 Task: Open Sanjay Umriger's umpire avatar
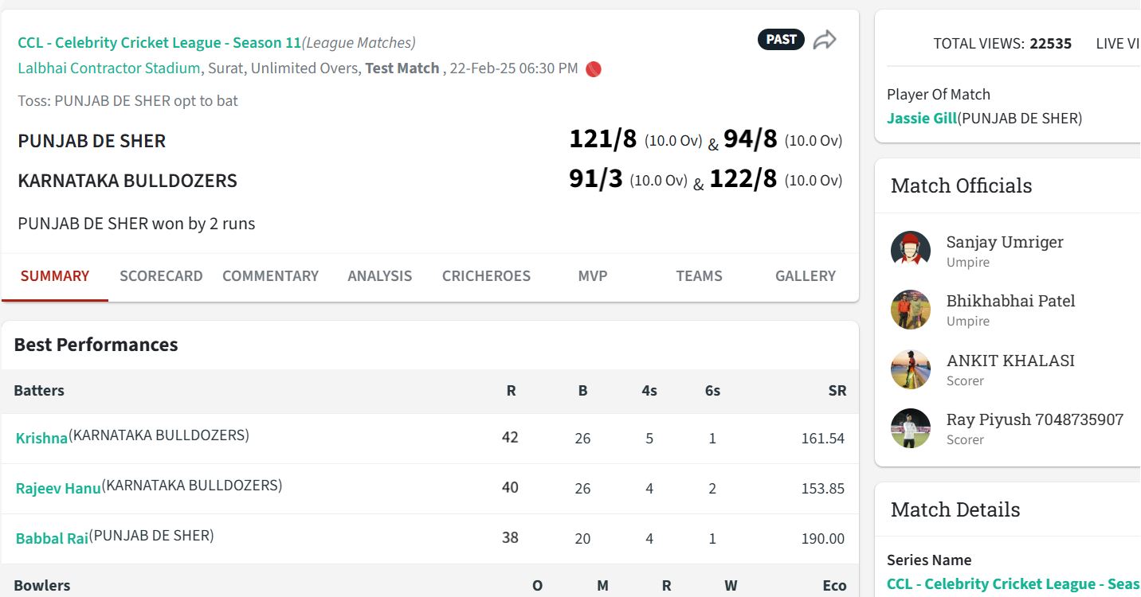click(911, 250)
